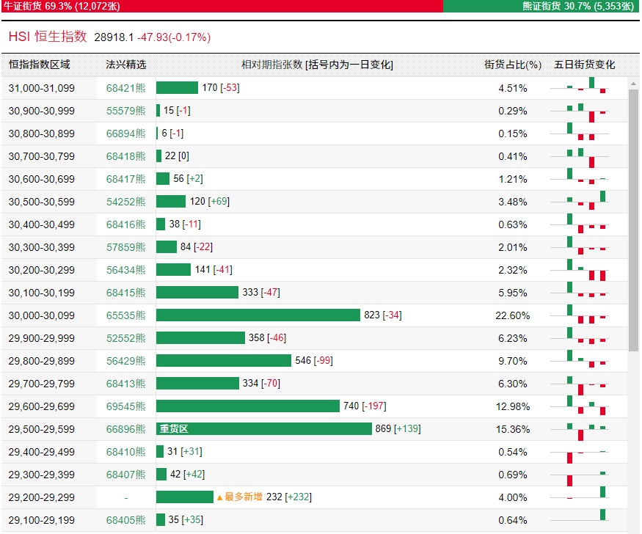Open warrant link 54252熊
This screenshot has height=534, width=642.
[125, 202]
